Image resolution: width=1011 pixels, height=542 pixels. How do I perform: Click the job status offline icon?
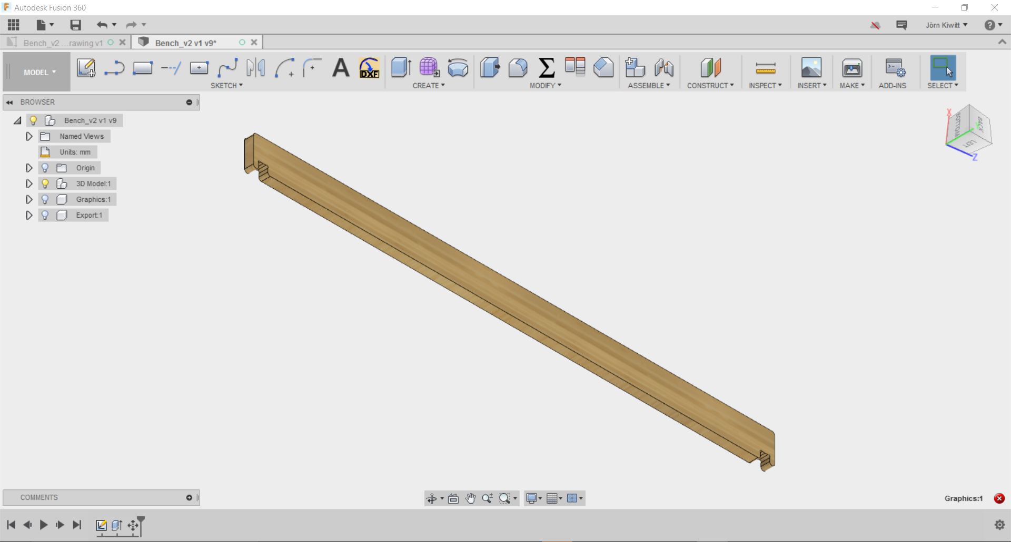pyautogui.click(x=875, y=25)
